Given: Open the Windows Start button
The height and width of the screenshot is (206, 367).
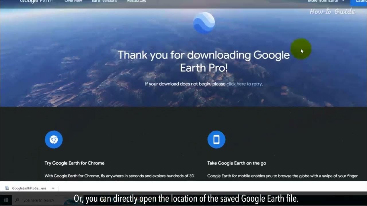Looking at the screenshot, I should [x=6, y=200].
